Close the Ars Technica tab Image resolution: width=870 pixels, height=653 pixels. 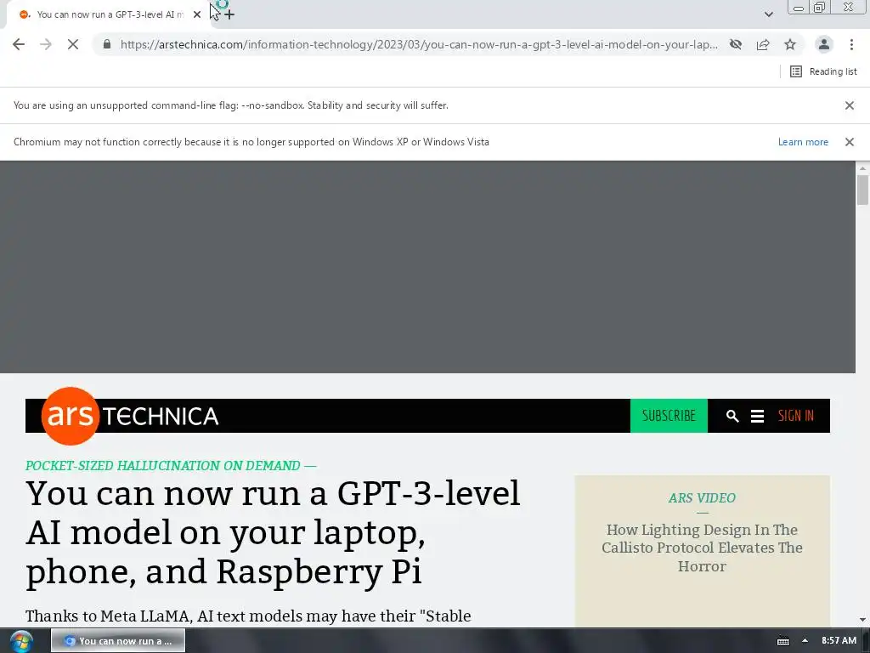(197, 14)
